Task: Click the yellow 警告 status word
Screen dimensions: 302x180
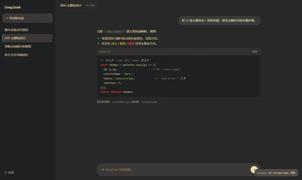Action: click(122, 43)
